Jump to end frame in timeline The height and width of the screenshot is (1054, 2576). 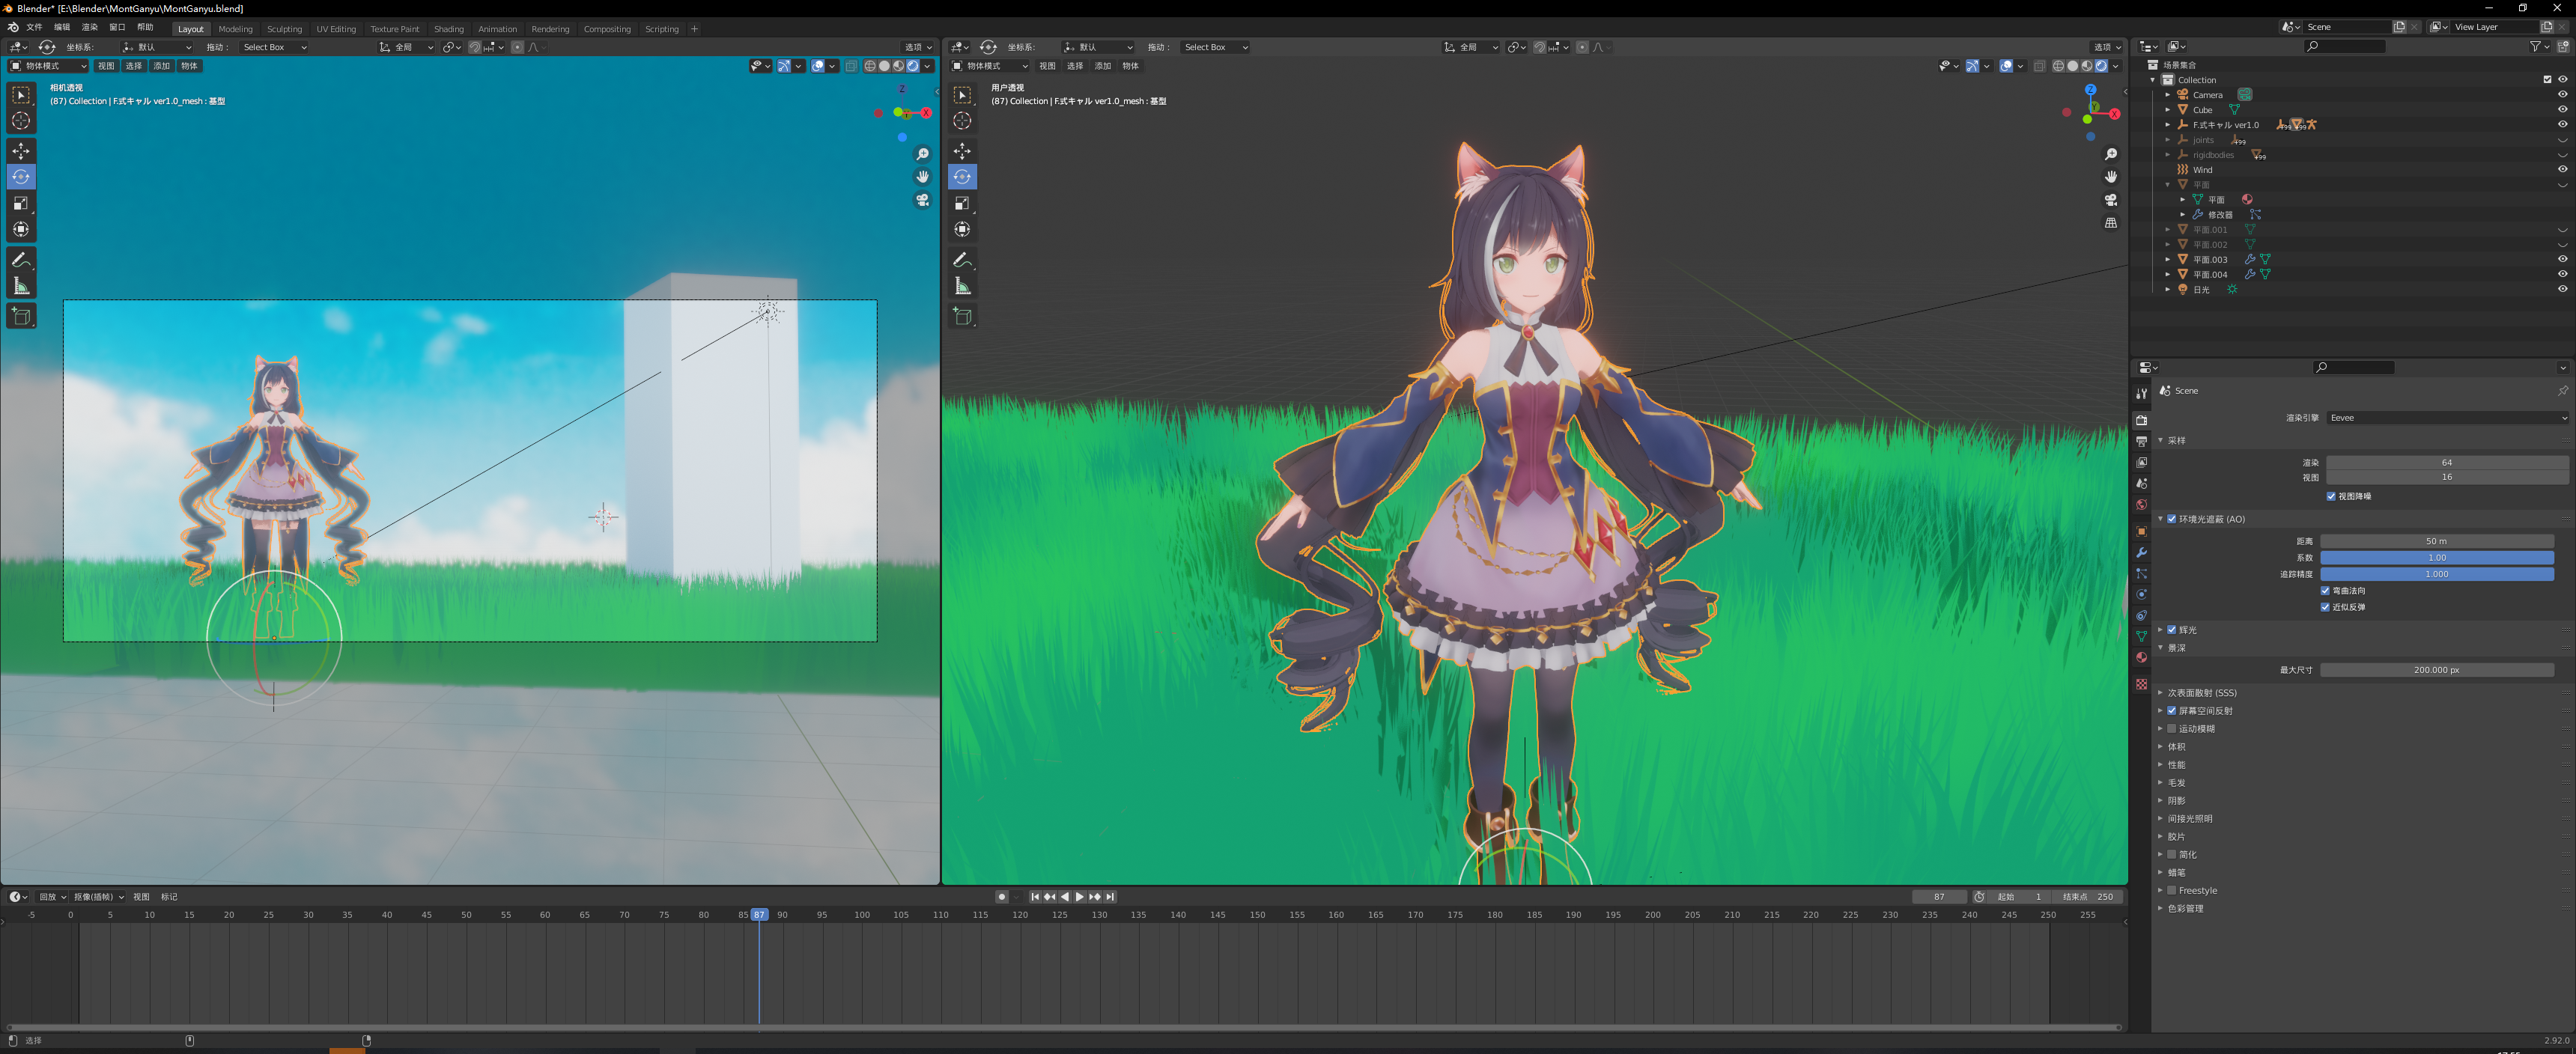[1110, 897]
